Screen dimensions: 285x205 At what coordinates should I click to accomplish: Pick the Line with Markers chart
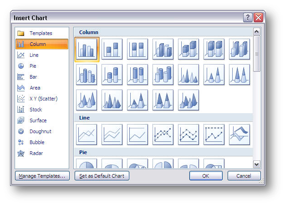click(163, 135)
